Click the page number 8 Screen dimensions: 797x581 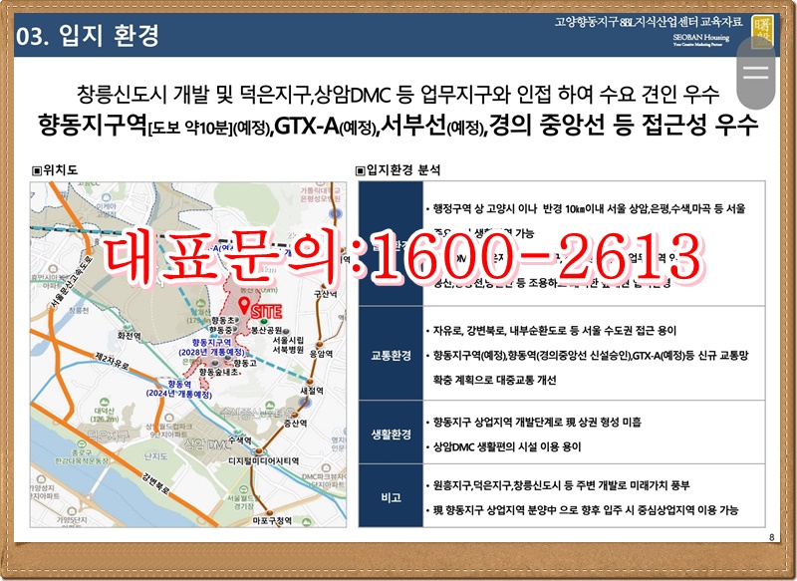(771, 537)
